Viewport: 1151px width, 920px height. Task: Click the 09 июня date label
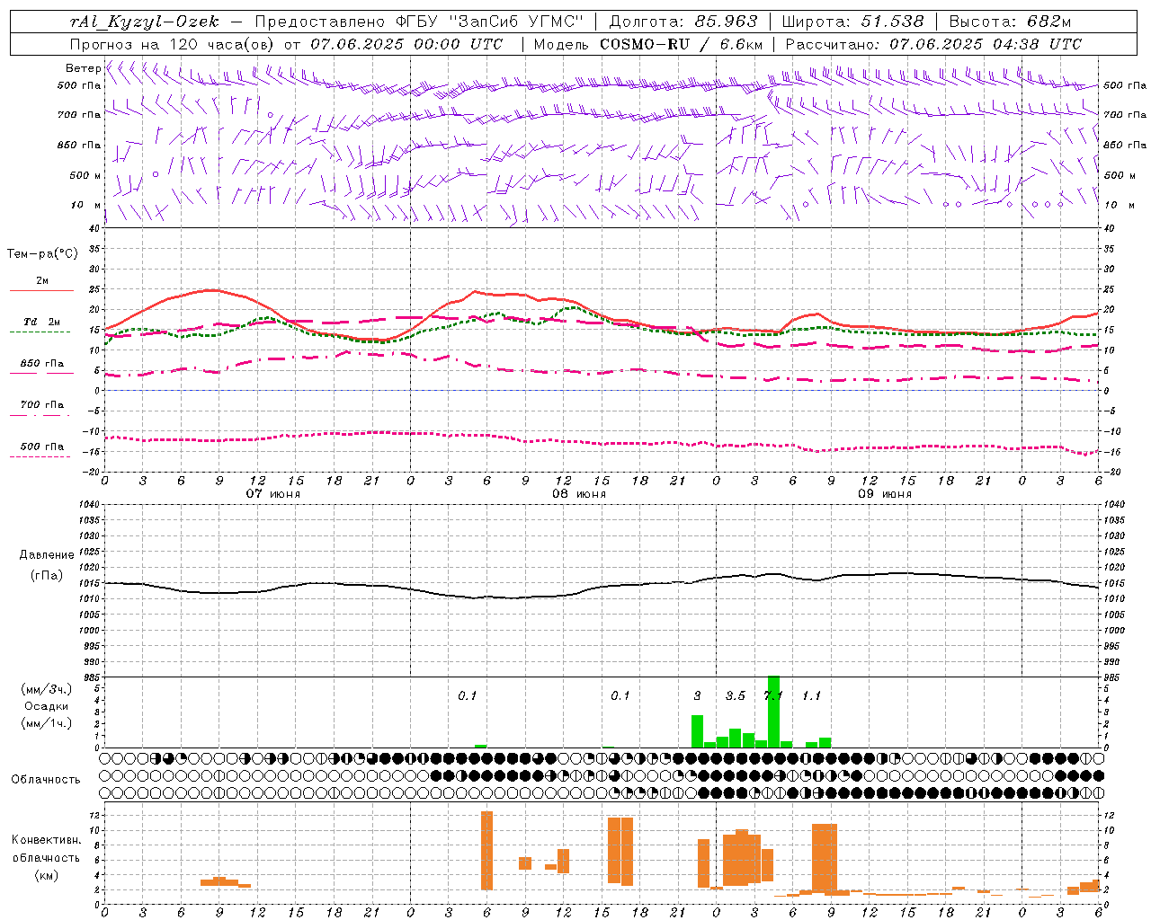point(884,494)
